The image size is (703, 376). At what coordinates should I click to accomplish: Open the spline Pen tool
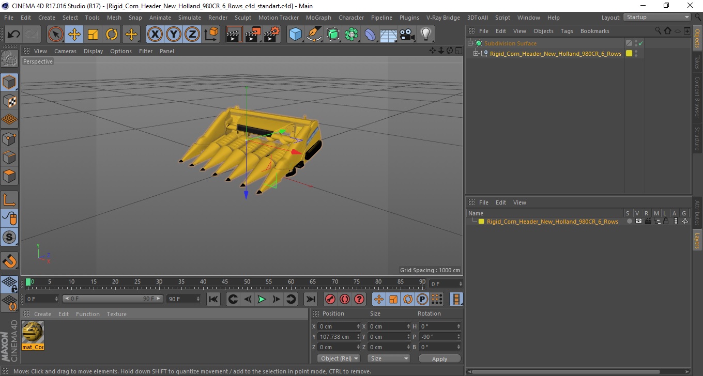click(x=314, y=35)
